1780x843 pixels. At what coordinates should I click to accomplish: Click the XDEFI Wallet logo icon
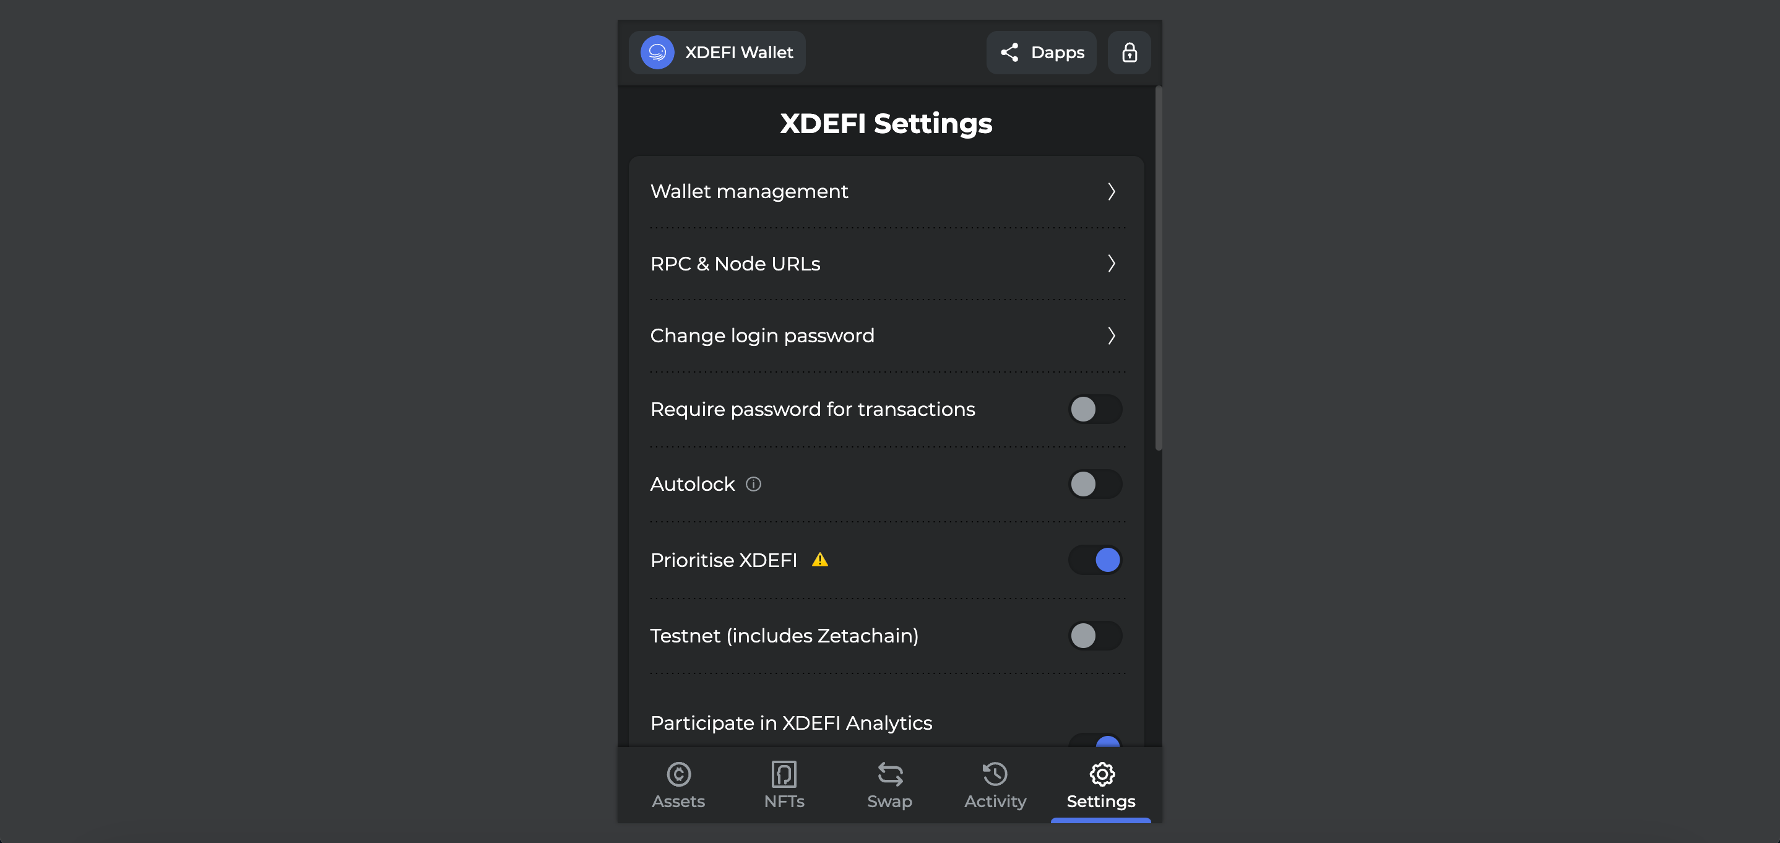pos(657,53)
